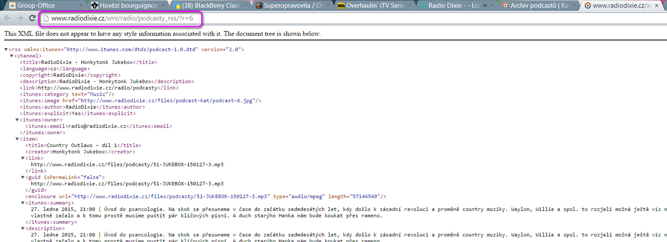Collapse the description node under item

[23, 229]
